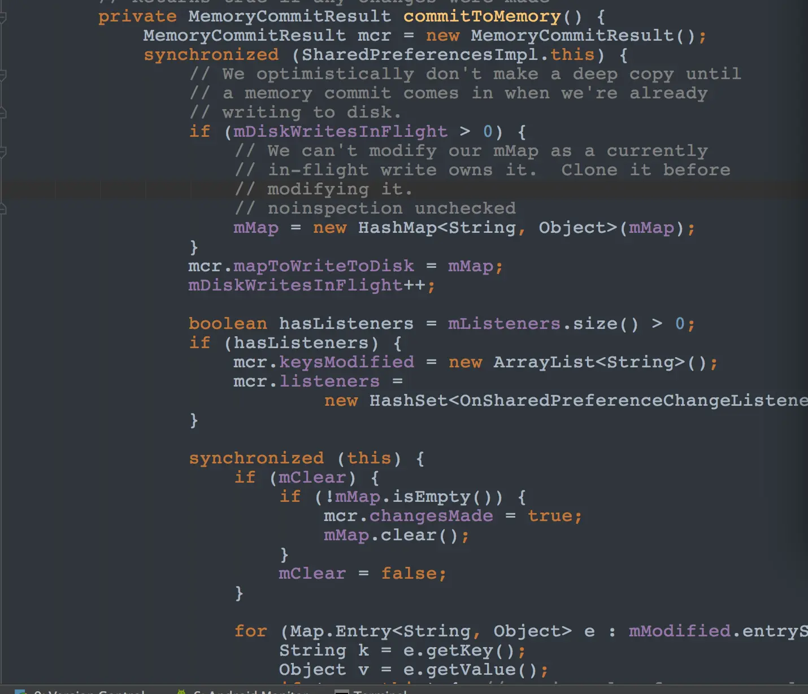
Task: Collapse the commitToMemory method fold marker
Action: click(2, 18)
